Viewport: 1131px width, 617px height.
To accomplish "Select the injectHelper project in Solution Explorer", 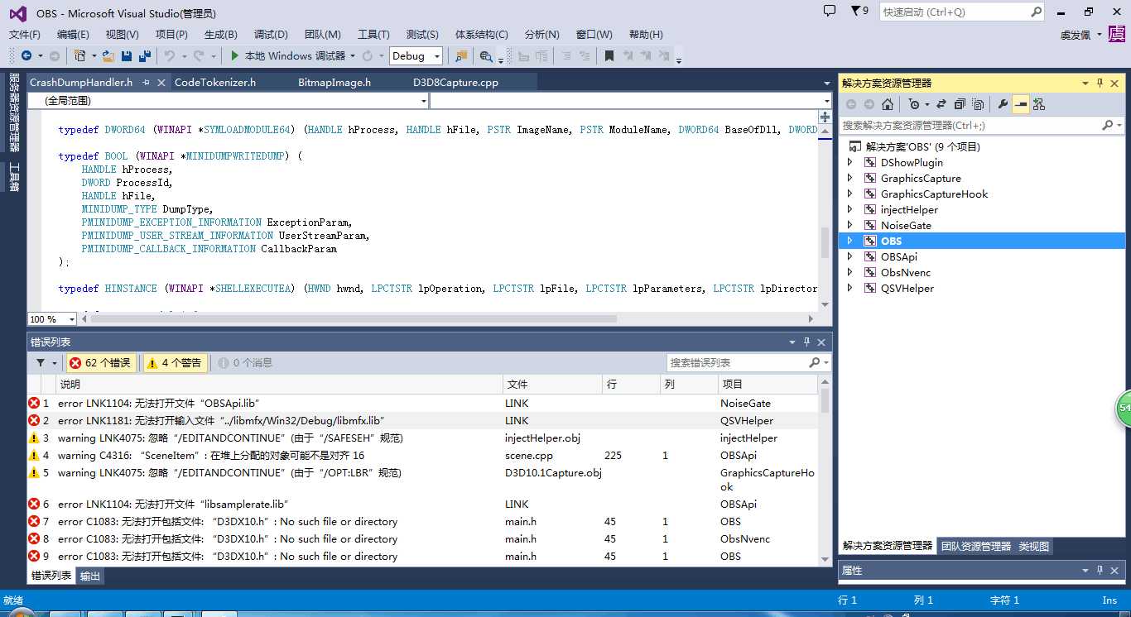I will (909, 210).
